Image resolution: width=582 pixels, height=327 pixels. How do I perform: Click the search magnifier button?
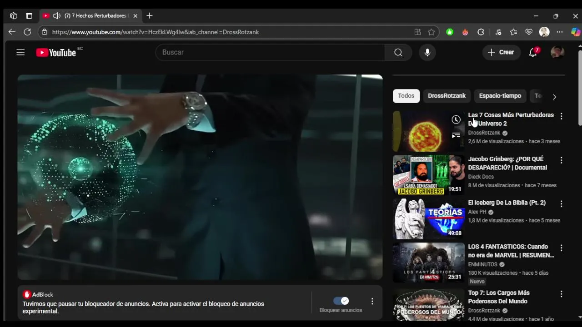[398, 52]
